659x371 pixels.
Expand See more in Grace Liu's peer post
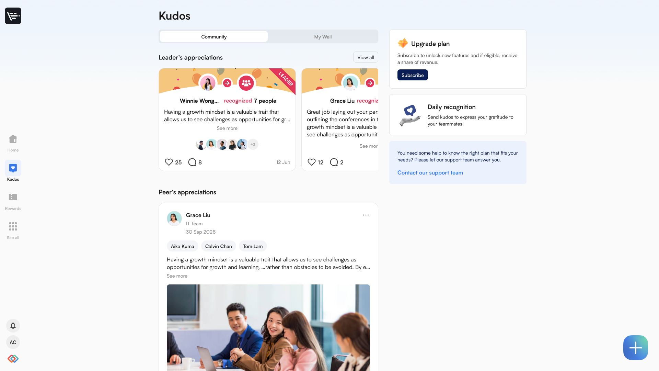[x=177, y=276]
